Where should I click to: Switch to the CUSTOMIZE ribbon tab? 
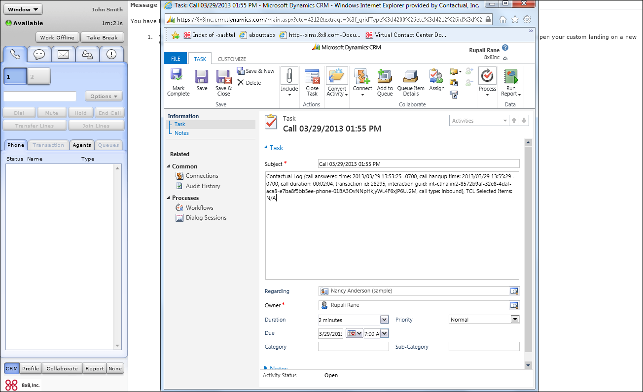[x=232, y=59]
